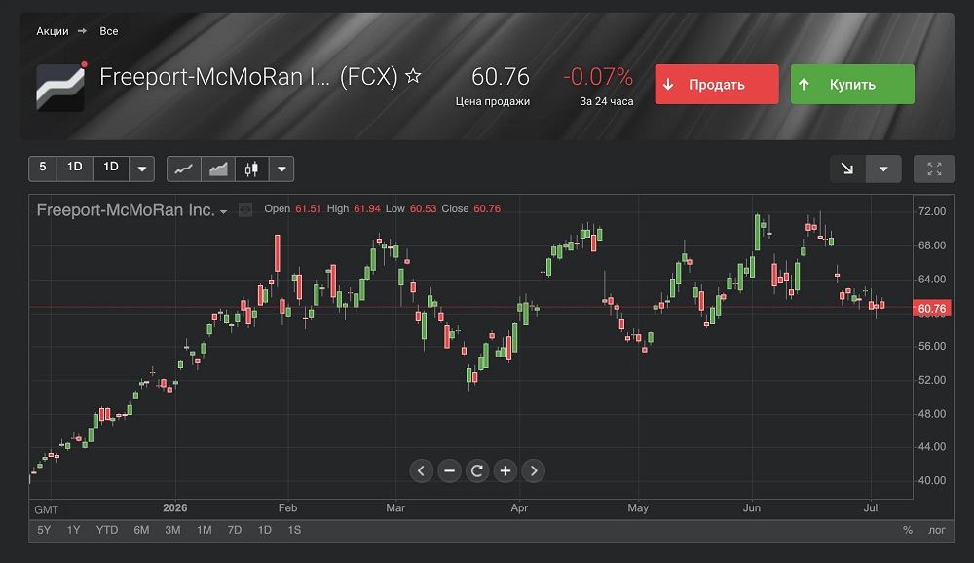
Task: Toggle chart series visibility eye icon
Action: point(246,210)
